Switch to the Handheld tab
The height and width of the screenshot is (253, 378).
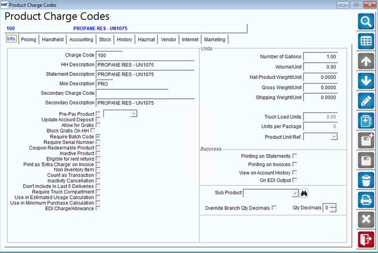[52, 40]
